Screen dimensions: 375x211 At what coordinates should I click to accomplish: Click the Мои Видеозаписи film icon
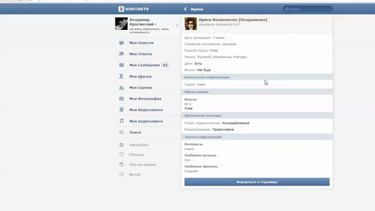(x=121, y=110)
